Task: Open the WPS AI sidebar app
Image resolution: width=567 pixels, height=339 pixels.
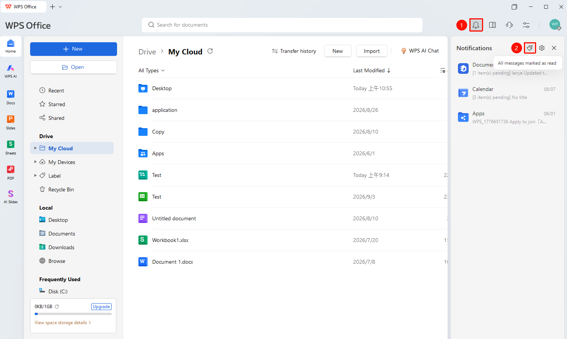Action: click(x=11, y=71)
